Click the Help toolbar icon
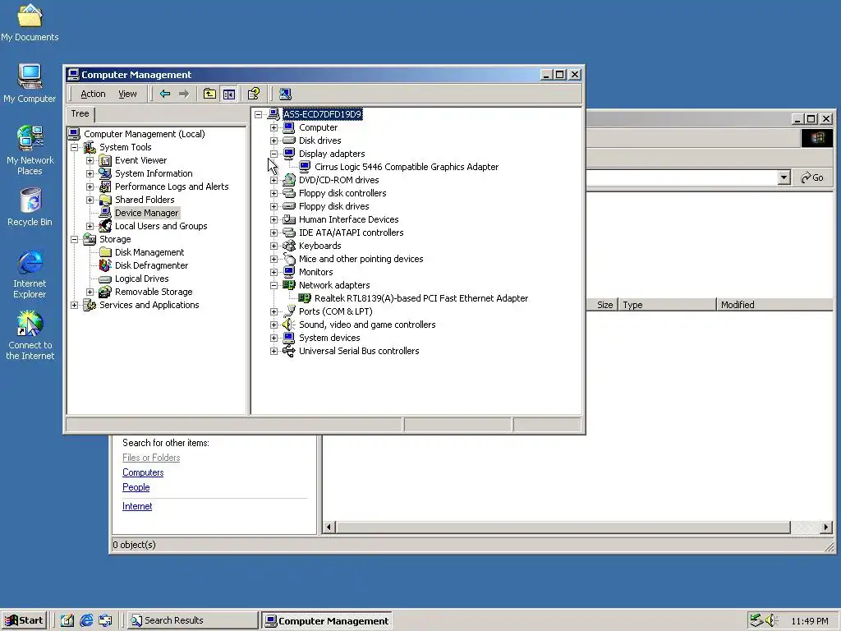 (254, 94)
